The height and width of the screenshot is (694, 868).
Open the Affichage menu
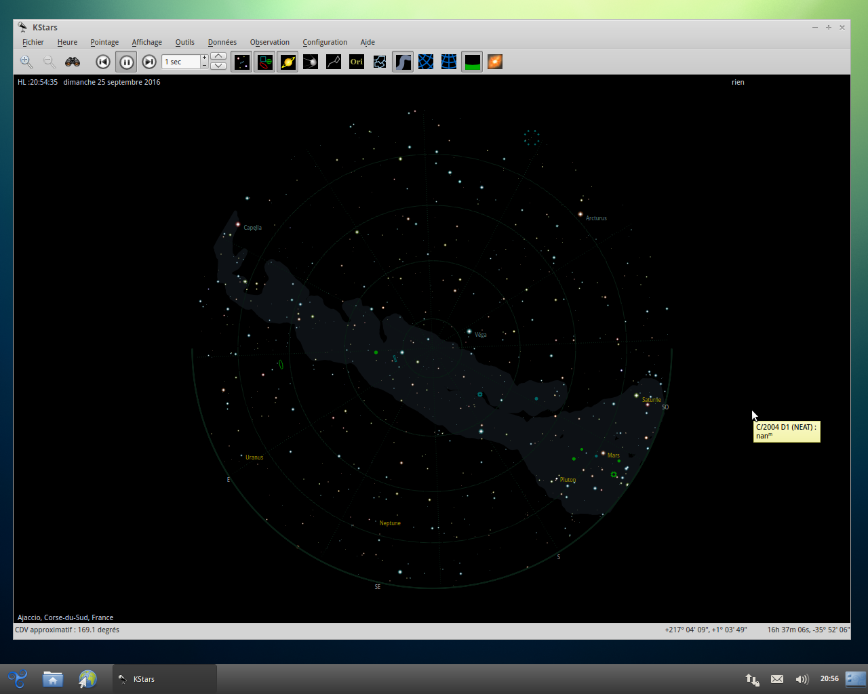click(146, 42)
